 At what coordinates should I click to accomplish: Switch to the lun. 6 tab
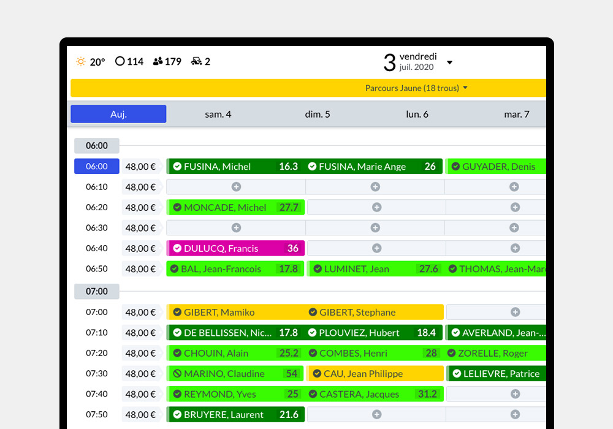pyautogui.click(x=417, y=114)
